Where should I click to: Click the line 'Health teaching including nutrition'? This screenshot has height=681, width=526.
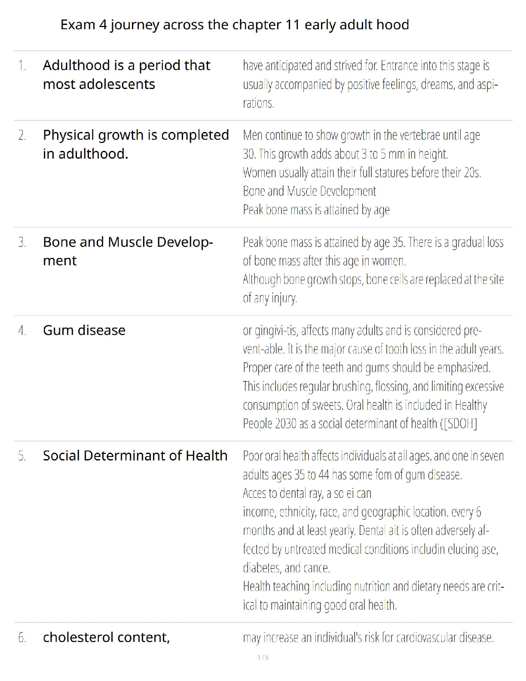click(x=373, y=586)
